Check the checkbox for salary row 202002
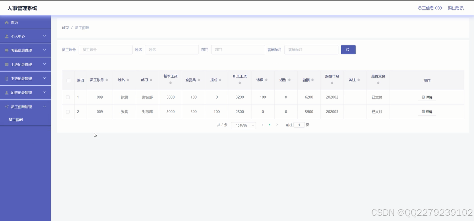The height and width of the screenshot is (221, 474). (x=68, y=97)
